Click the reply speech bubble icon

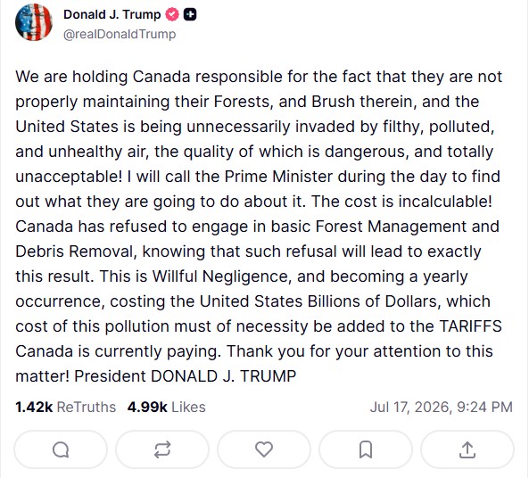point(61,449)
